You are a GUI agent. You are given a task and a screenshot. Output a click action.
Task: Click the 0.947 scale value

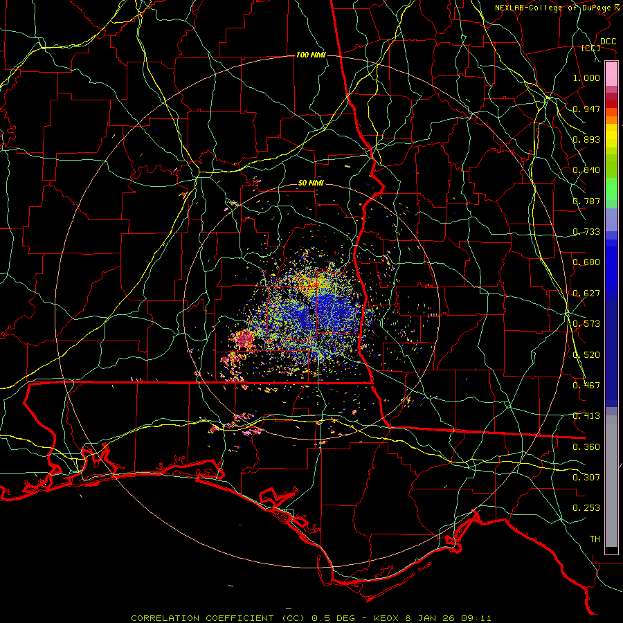click(586, 109)
